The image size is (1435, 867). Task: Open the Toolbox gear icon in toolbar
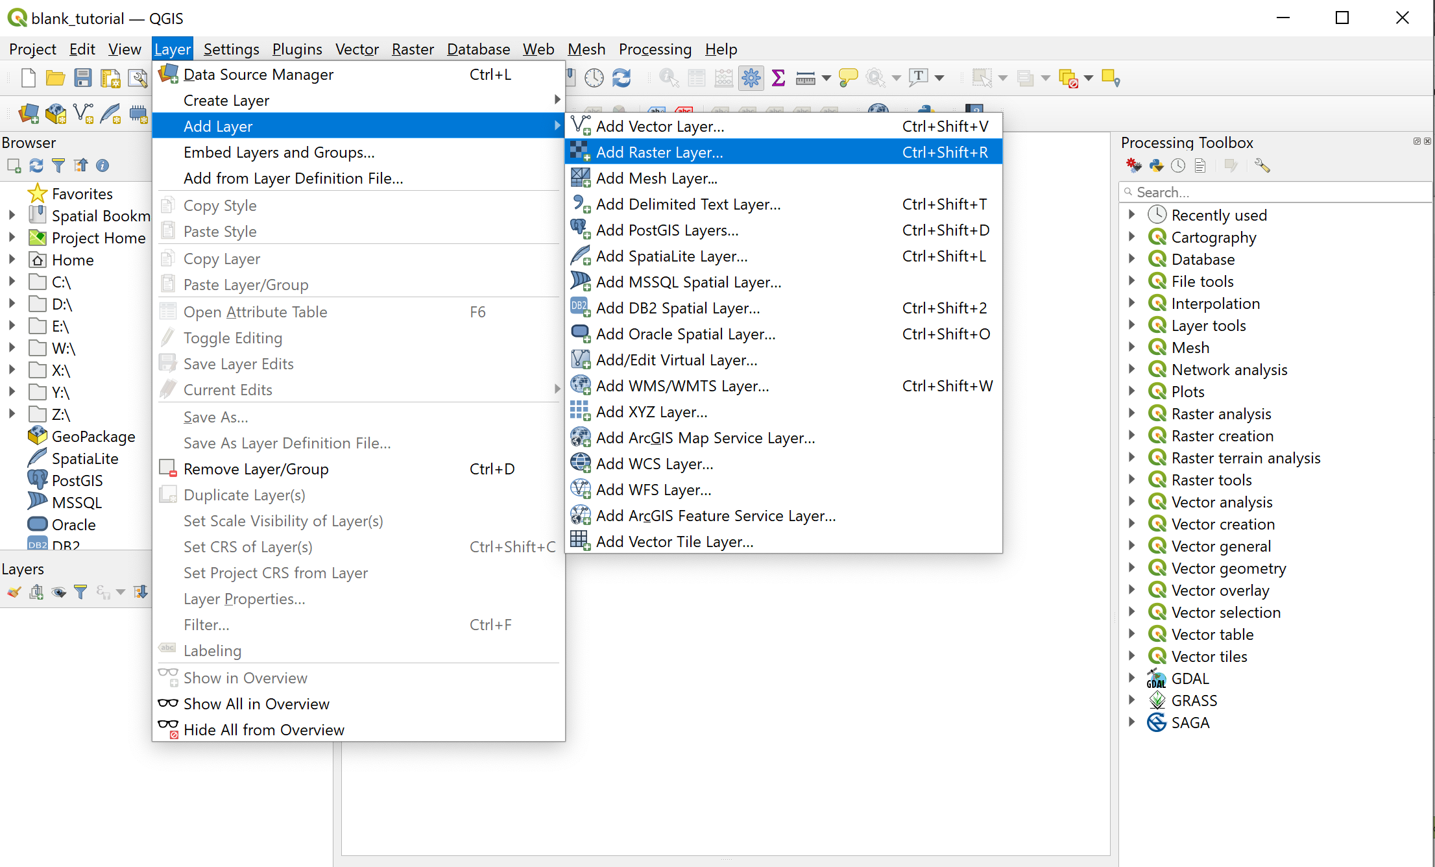(x=751, y=79)
